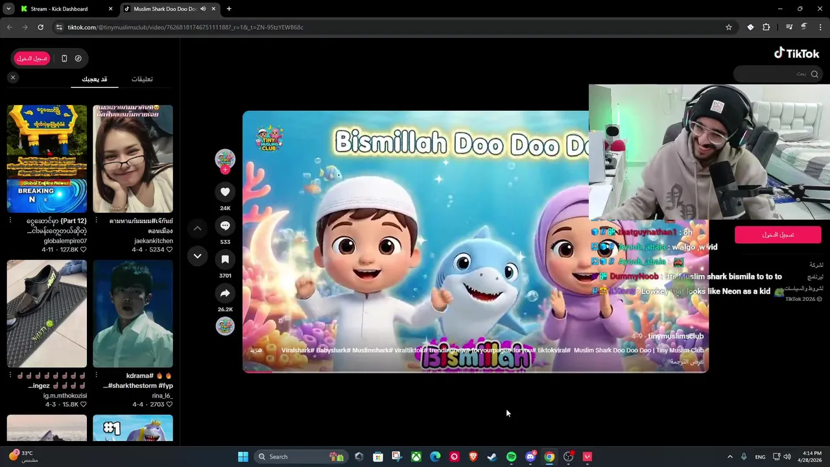
Task: Mute the tab's speaker icon
Action: click(x=203, y=9)
